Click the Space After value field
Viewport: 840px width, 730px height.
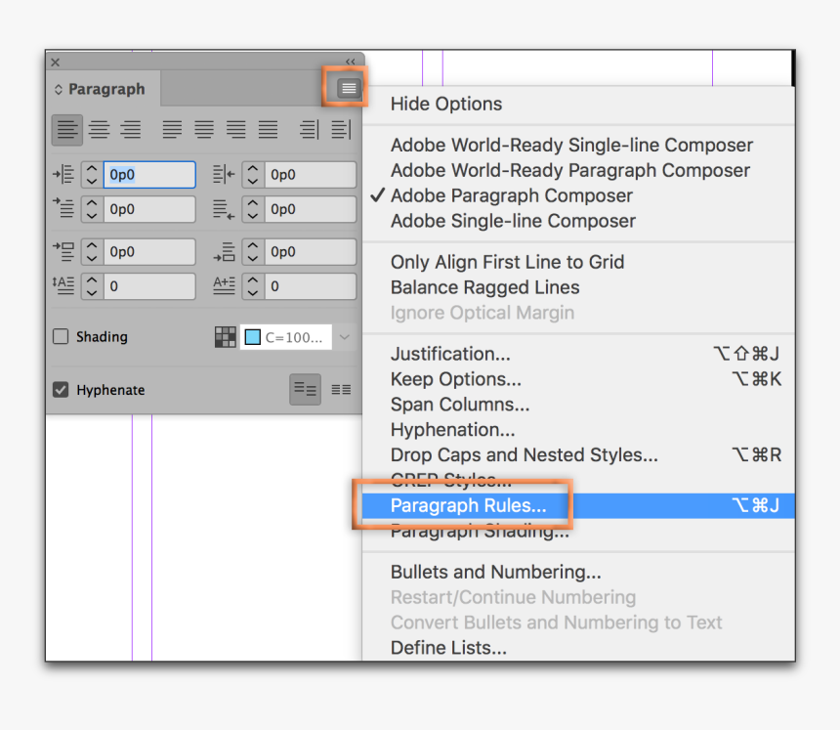(311, 252)
